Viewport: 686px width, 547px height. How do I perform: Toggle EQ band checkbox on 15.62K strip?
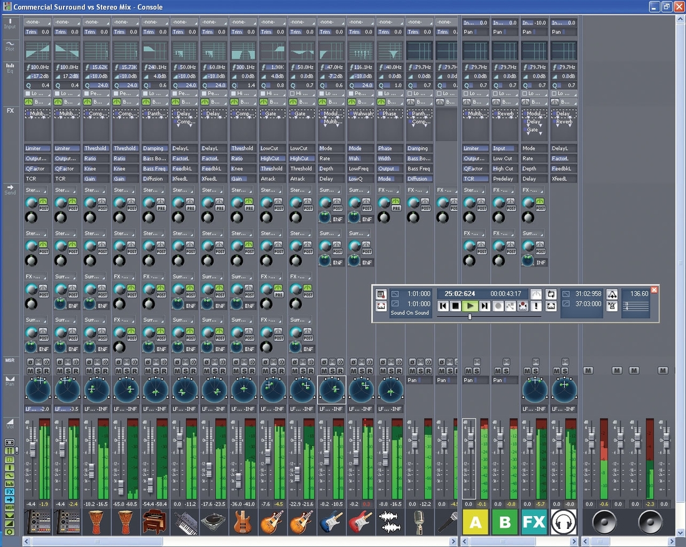pyautogui.click(x=87, y=93)
